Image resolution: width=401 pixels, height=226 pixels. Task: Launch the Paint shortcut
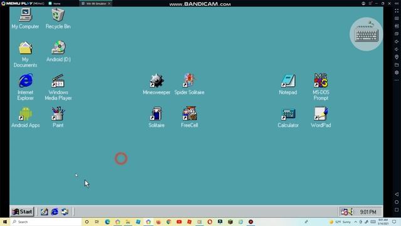click(58, 117)
